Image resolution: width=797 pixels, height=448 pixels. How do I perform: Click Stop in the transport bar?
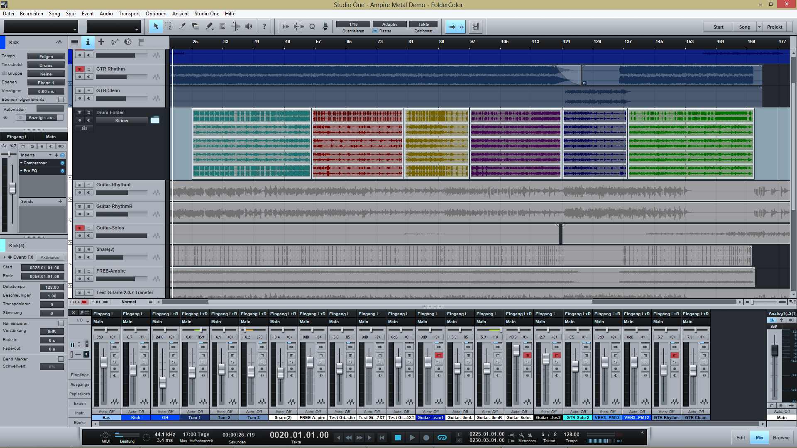(398, 437)
